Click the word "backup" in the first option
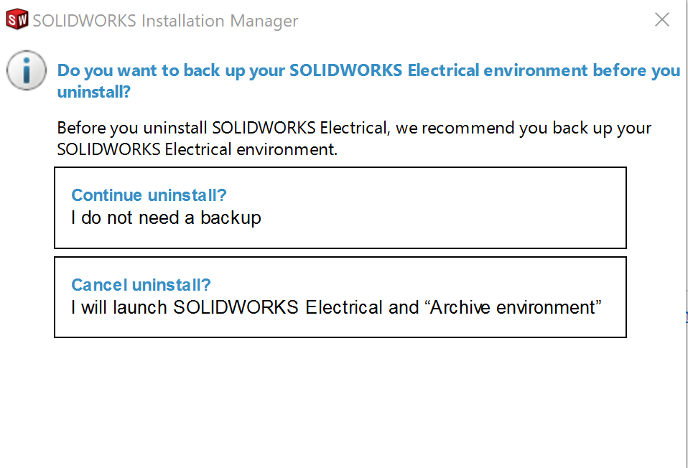 pyautogui.click(x=231, y=218)
